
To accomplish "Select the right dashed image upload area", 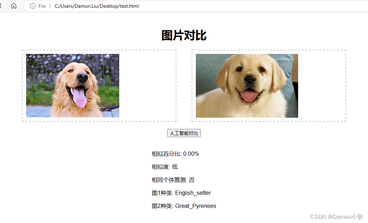I will tap(268, 86).
